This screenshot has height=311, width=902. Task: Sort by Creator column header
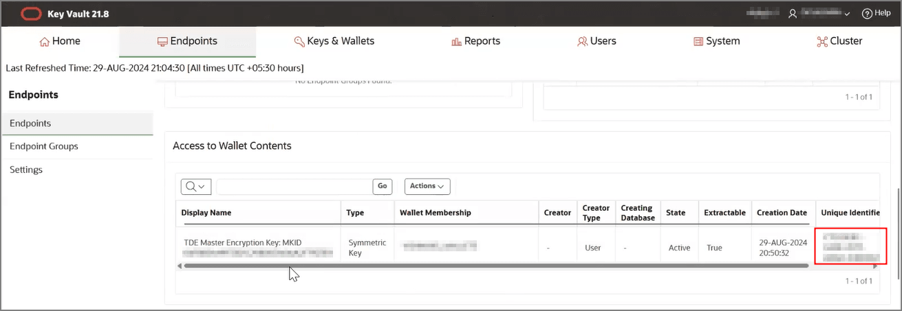pyautogui.click(x=557, y=213)
